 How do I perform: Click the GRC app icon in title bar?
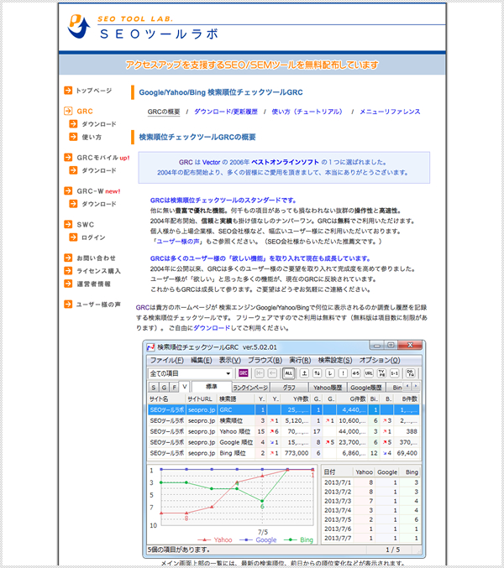click(x=150, y=347)
